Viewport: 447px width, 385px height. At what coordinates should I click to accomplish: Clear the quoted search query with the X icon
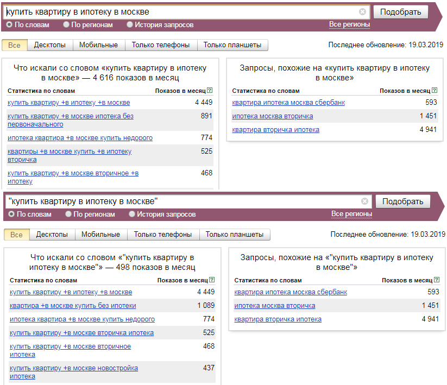(364, 201)
